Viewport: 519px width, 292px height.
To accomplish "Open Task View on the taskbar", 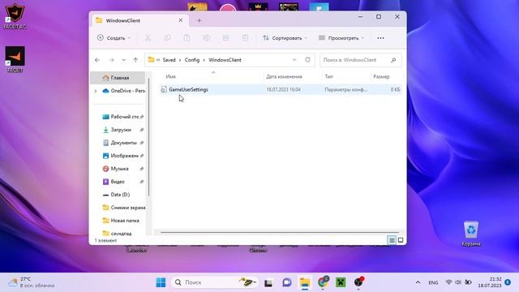I will [268, 283].
